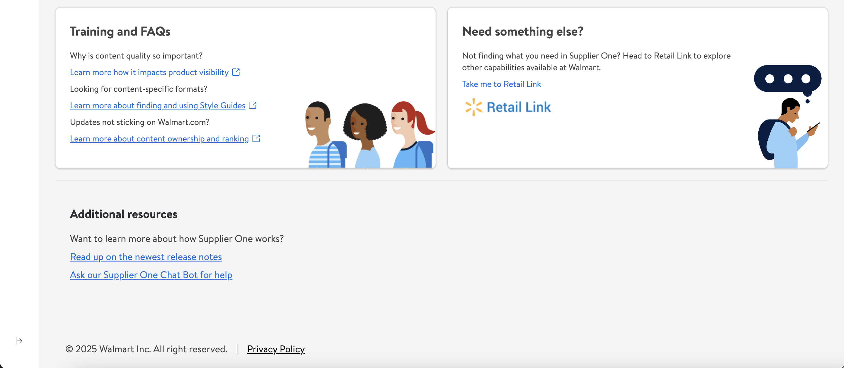Open 'Learn more how it impacts product visibility'
This screenshot has height=368, width=844.
(149, 72)
